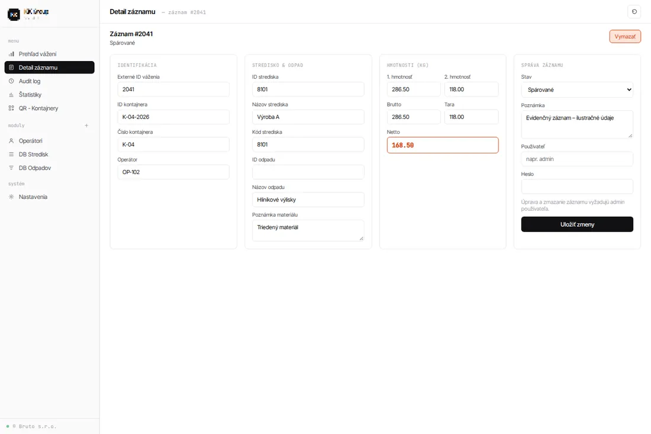This screenshot has height=434, width=651.
Task: Open Audit log page
Action: click(x=49, y=81)
